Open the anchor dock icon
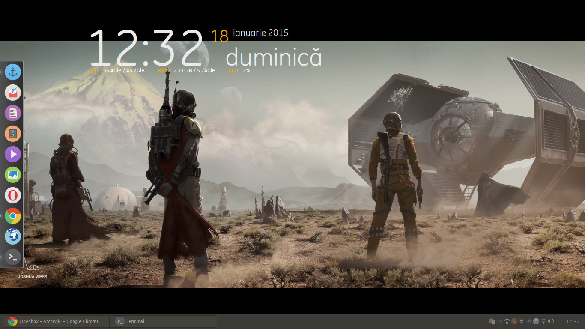 [x=13, y=72]
